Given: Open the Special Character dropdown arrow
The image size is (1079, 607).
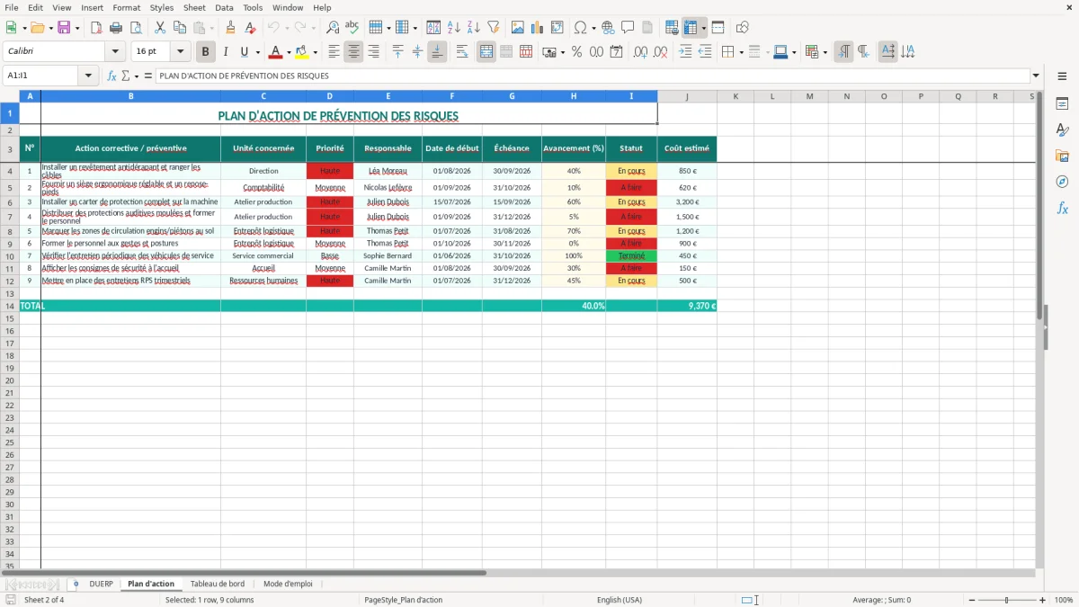Looking at the screenshot, I should click(x=593, y=28).
